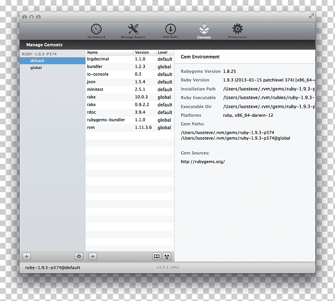Image resolution: width=335 pixels, height=301 pixels.
Task: Click the Installation Path value
Action: (x=269, y=89)
